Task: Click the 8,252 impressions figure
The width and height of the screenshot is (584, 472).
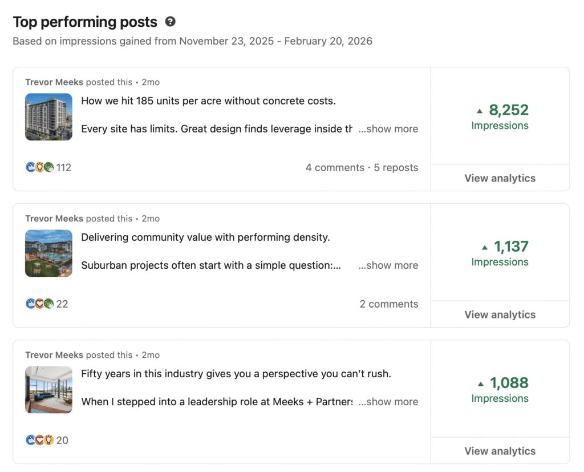Action: tap(508, 110)
